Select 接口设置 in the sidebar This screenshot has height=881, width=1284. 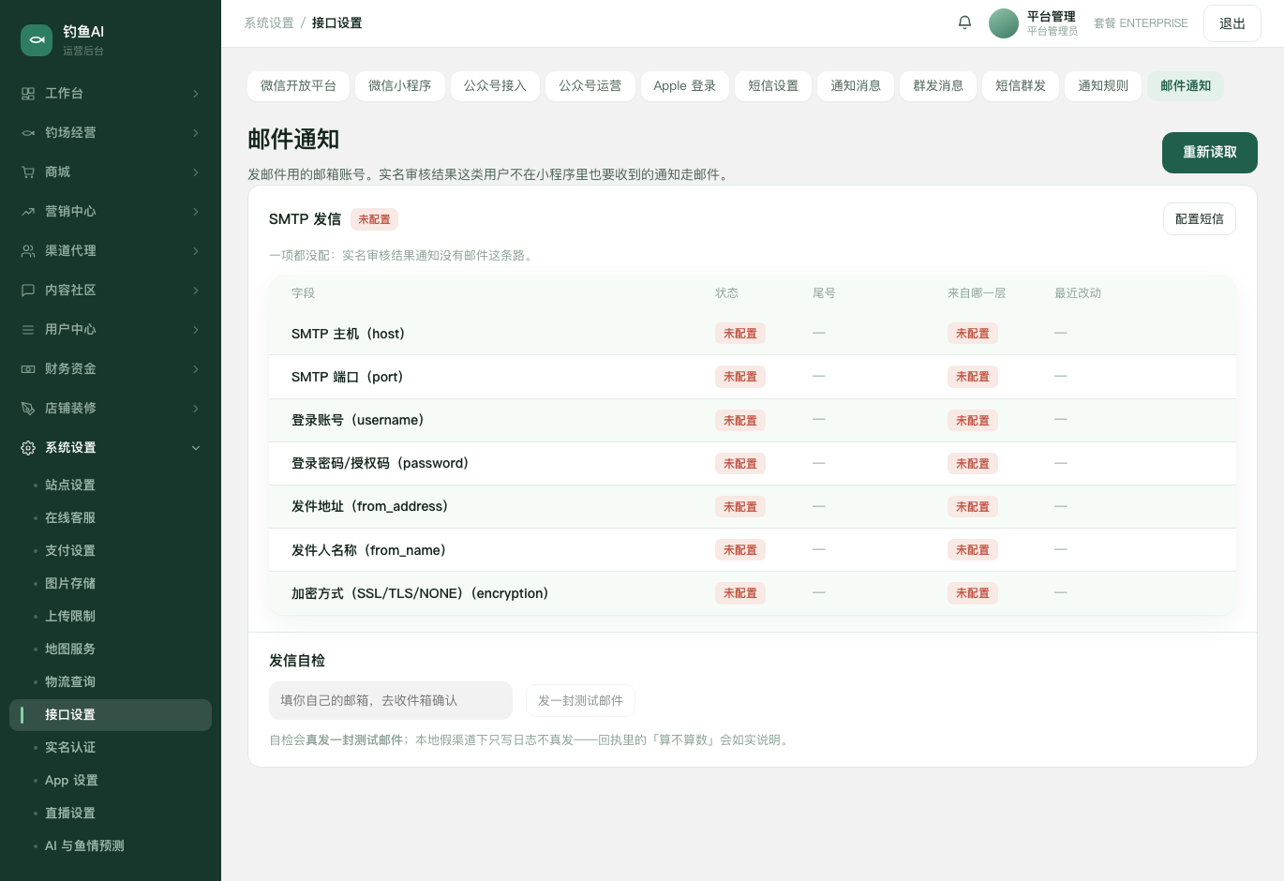pos(111,715)
